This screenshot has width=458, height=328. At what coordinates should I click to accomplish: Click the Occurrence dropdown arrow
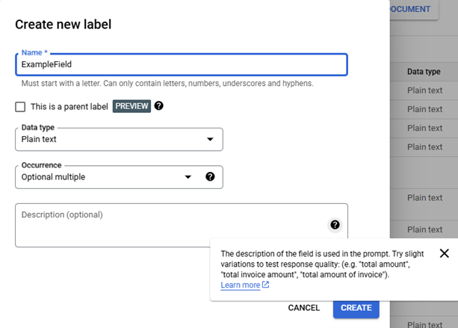coord(188,177)
